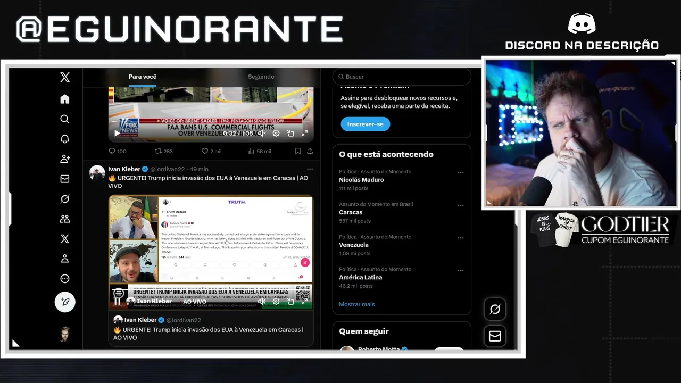Mute the Ivan Kleber live video

coord(262,302)
